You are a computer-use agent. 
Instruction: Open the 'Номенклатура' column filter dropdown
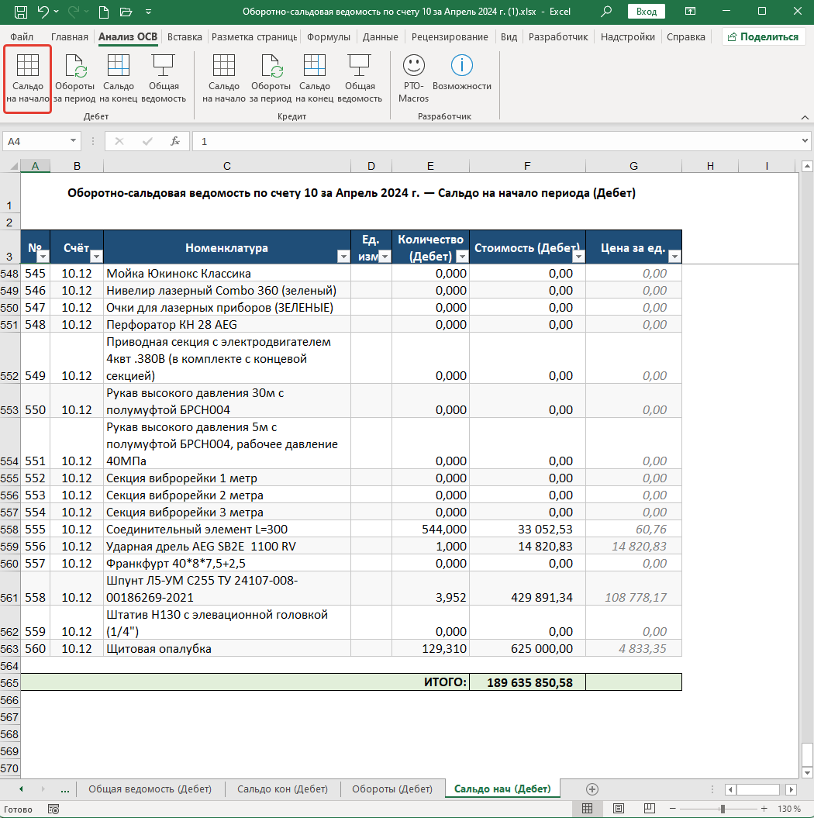tap(343, 256)
